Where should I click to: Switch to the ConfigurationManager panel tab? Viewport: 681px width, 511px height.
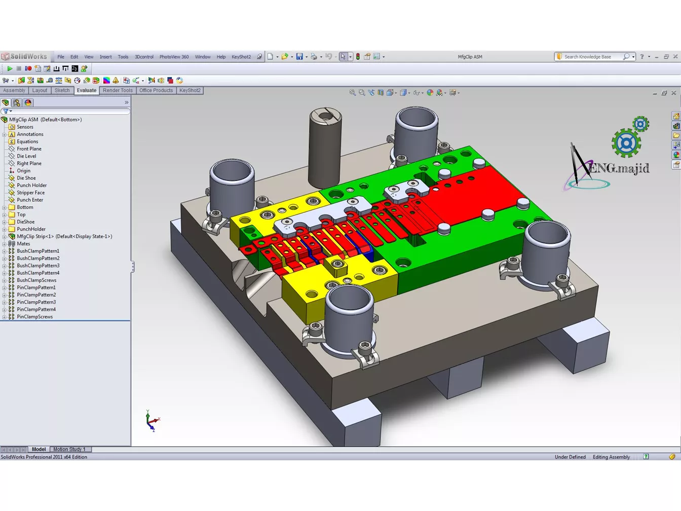coord(17,102)
